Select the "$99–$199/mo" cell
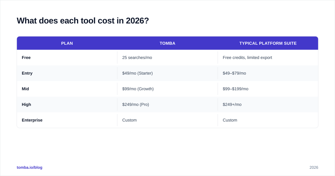 (268, 89)
